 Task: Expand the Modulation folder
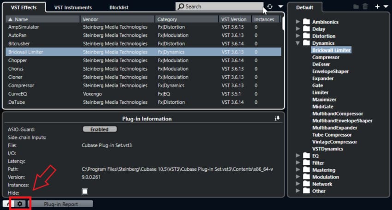(x=298, y=177)
